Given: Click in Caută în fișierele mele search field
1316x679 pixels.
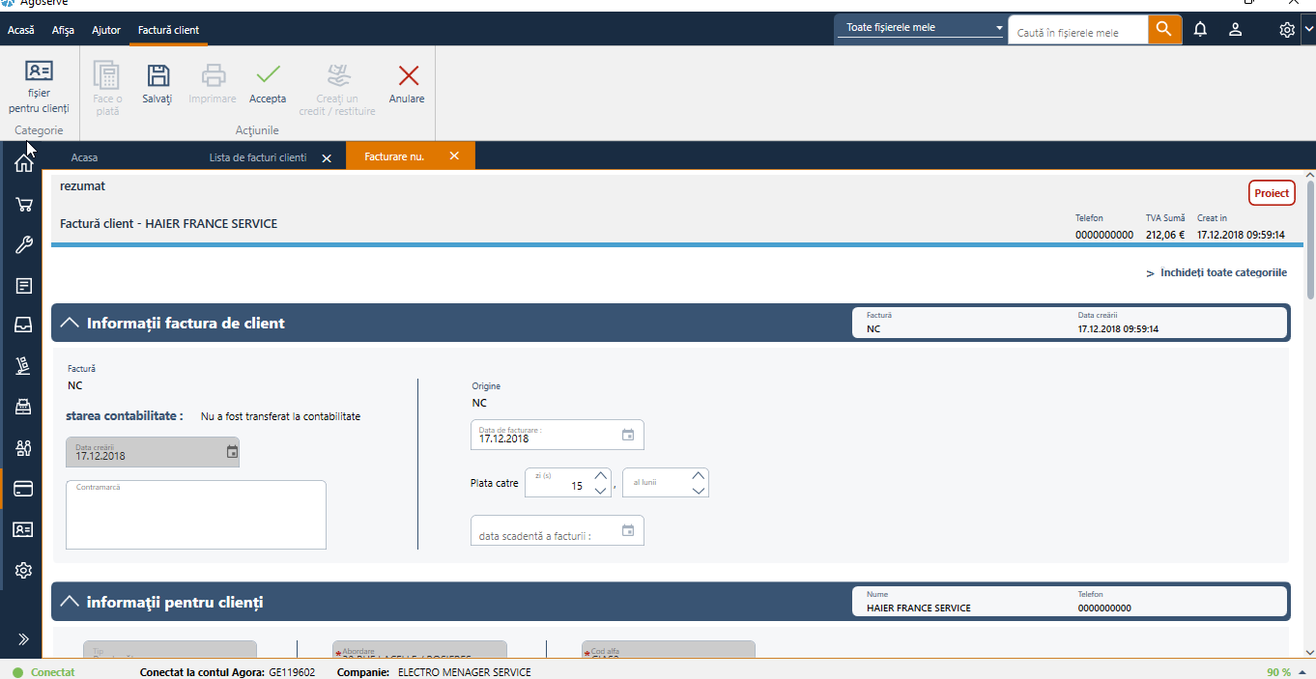Looking at the screenshot, I should click(1078, 31).
